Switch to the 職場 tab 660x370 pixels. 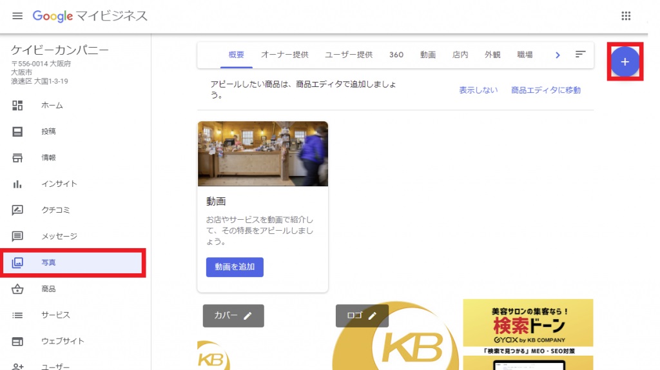(x=525, y=55)
